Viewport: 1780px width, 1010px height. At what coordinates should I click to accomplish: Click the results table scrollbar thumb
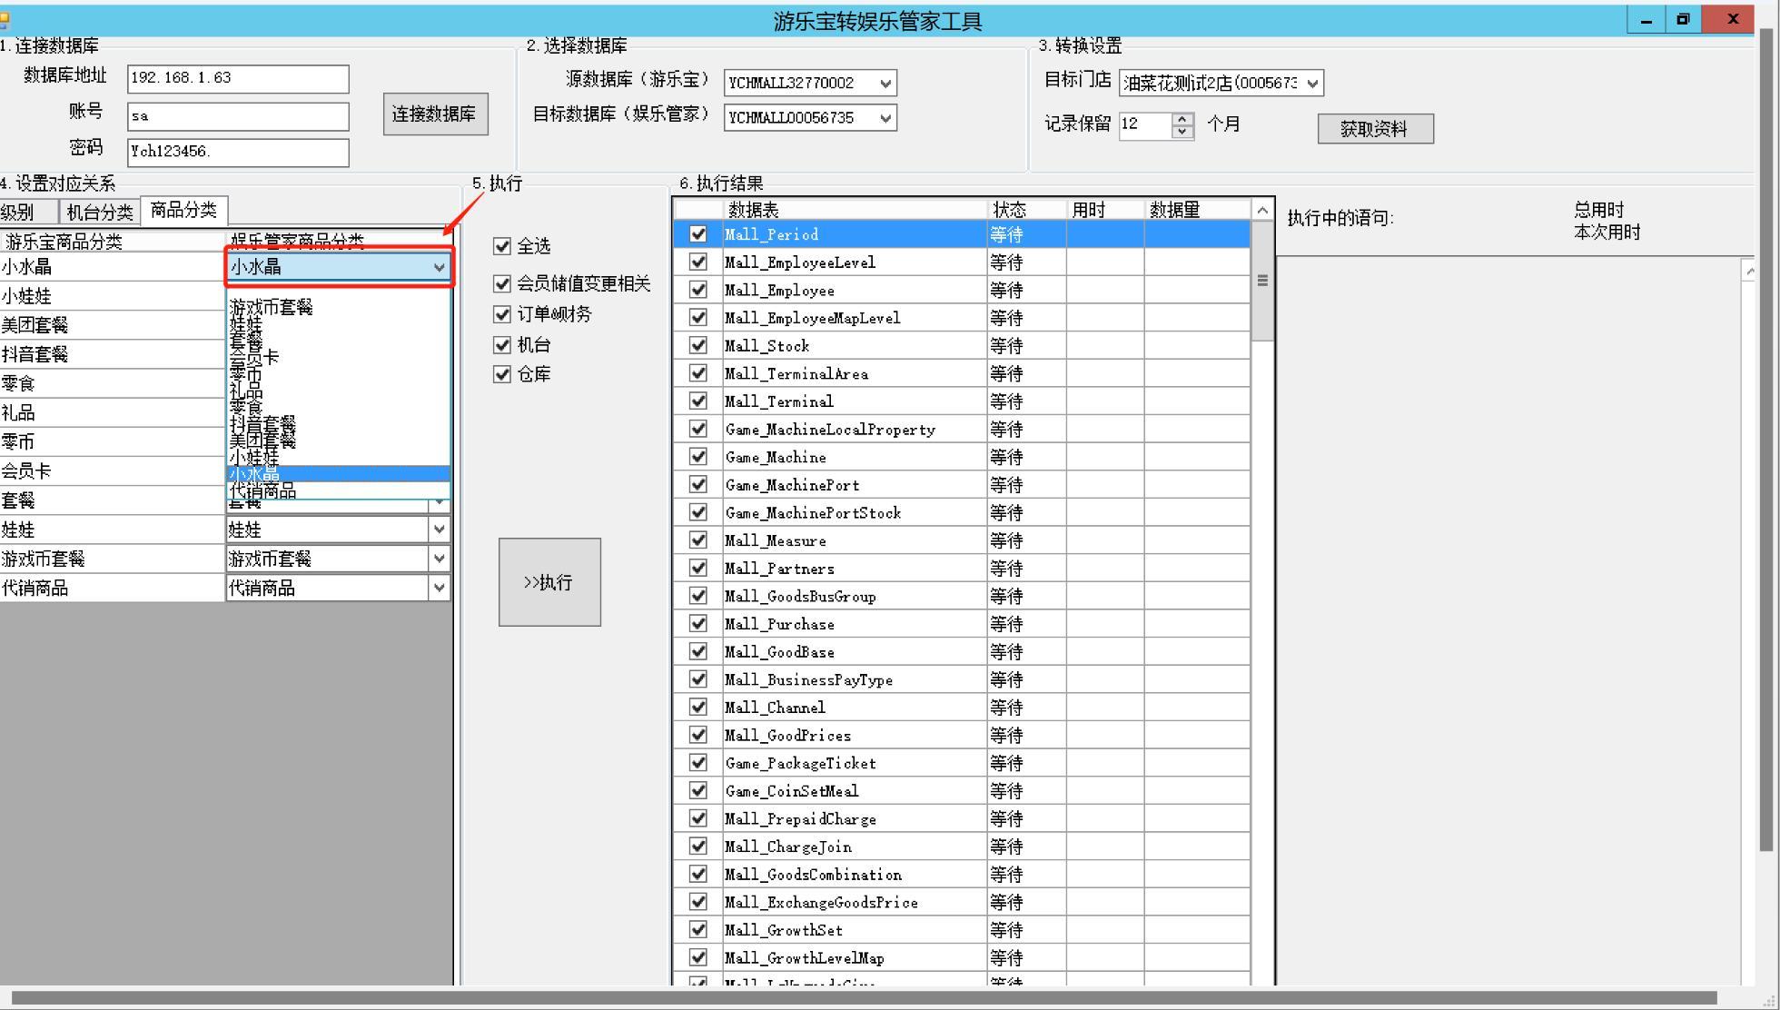[1262, 282]
